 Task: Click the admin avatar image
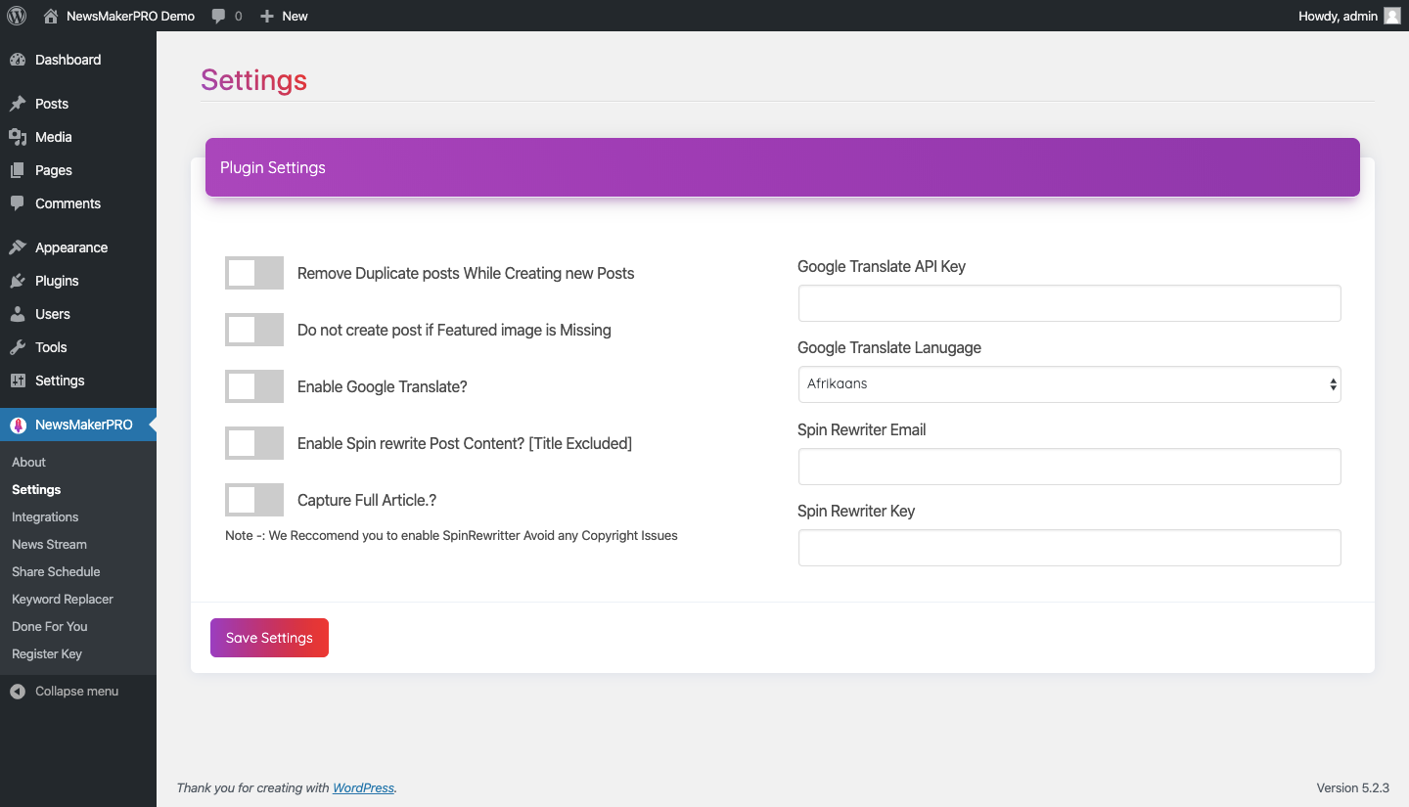coord(1392,16)
